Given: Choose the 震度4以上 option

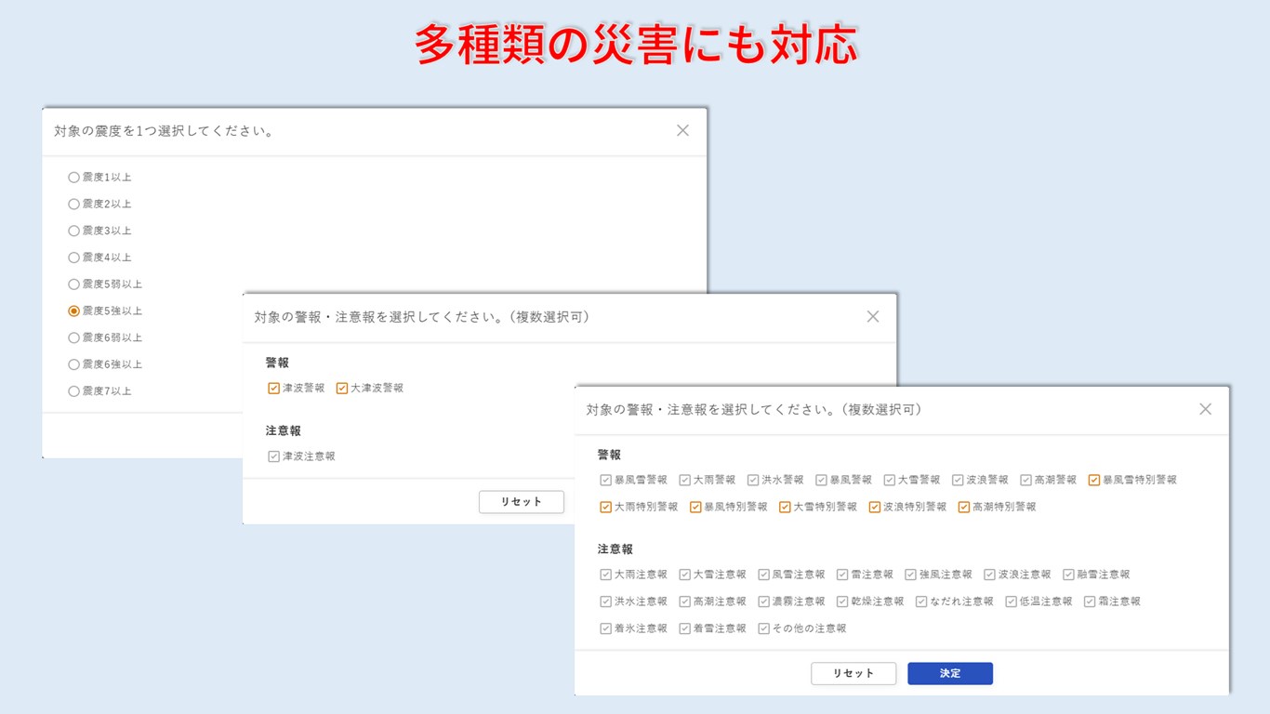Looking at the screenshot, I should [74, 258].
